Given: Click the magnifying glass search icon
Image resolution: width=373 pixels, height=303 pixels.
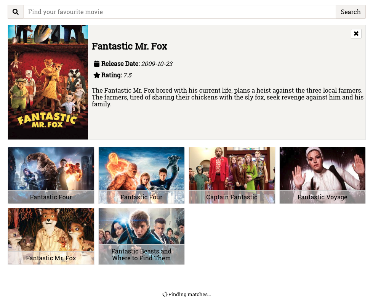Looking at the screenshot, I should tap(16, 12).
